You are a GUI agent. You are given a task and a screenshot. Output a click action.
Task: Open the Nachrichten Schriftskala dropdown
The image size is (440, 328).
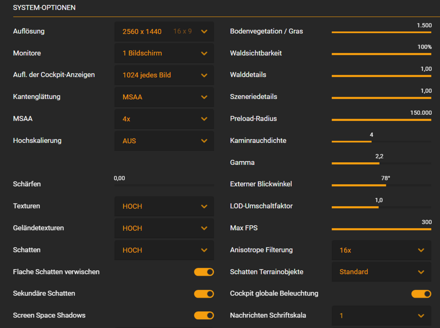tap(381, 316)
